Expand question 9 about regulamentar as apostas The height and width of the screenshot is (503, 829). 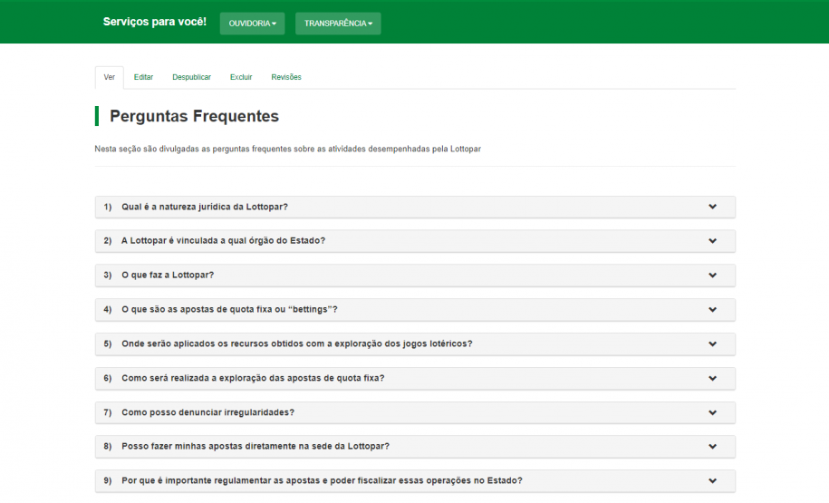click(x=322, y=480)
